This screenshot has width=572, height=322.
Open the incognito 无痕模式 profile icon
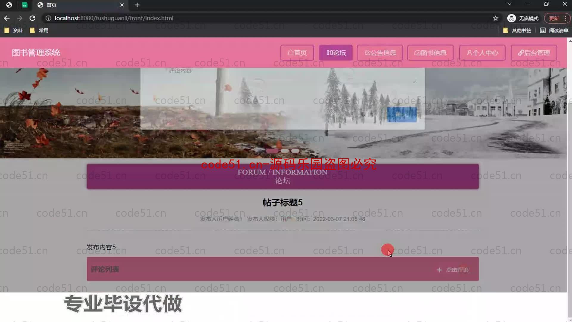click(x=512, y=18)
